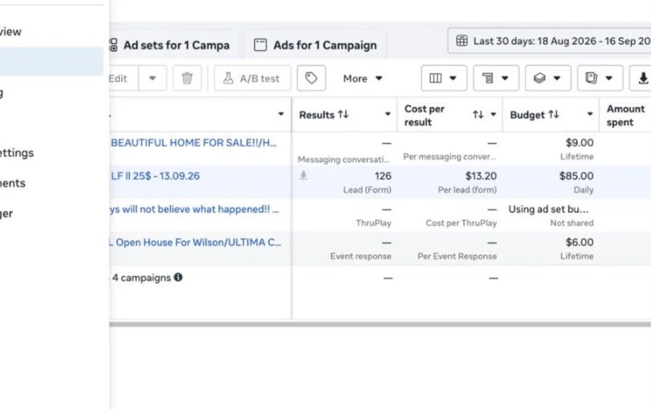Sort by Results arrows icon
Image resolution: width=651 pixels, height=409 pixels.
point(343,114)
